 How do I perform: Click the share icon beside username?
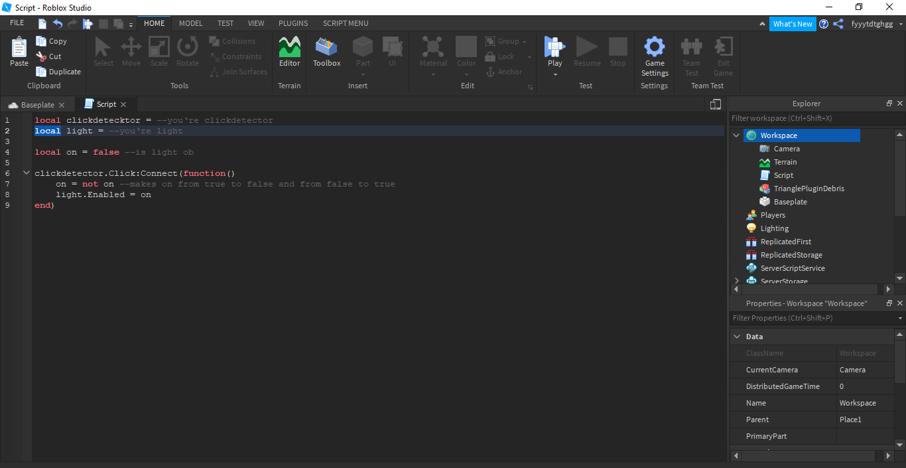click(838, 24)
